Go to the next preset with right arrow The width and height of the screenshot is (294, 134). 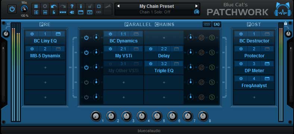(x=197, y=6)
